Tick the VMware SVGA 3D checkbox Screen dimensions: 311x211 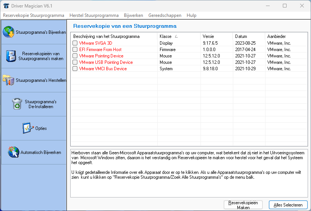[75, 43]
